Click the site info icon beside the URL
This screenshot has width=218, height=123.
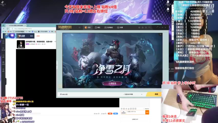pos(12,29)
